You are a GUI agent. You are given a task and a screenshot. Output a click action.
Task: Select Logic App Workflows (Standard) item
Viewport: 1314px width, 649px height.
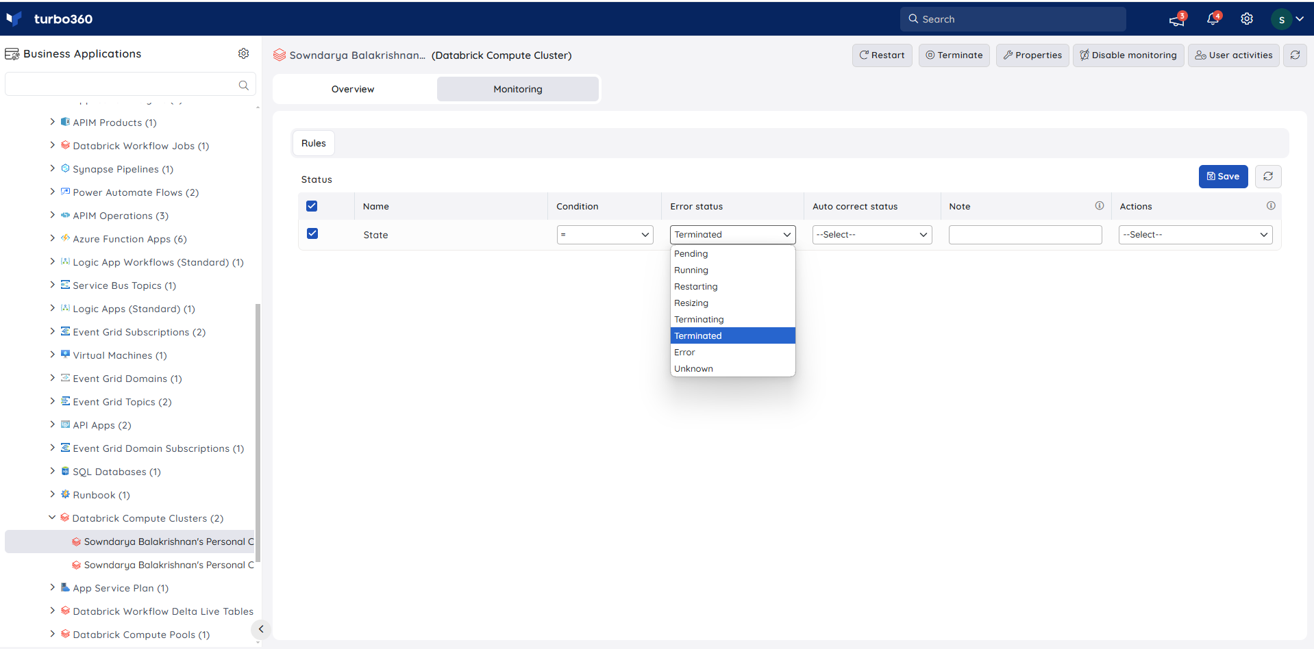point(158,262)
